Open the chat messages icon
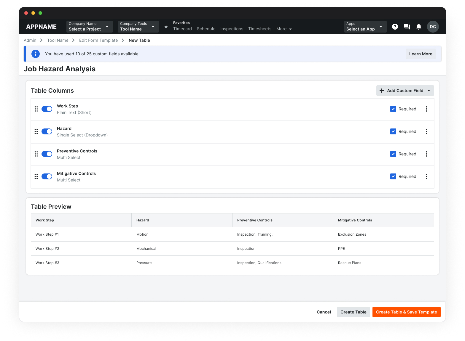The width and height of the screenshot is (465, 341). click(407, 27)
